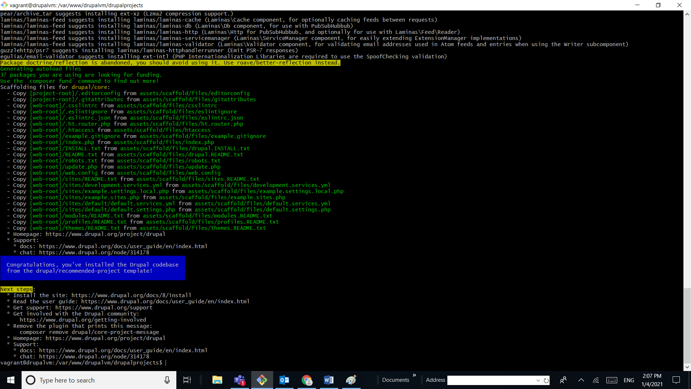Viewport: 691px width, 389px height.
Task: Click the microphone icon in search box
Action: pos(167,380)
